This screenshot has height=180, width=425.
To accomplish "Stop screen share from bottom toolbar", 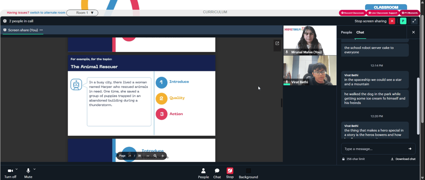I will tap(230, 173).
